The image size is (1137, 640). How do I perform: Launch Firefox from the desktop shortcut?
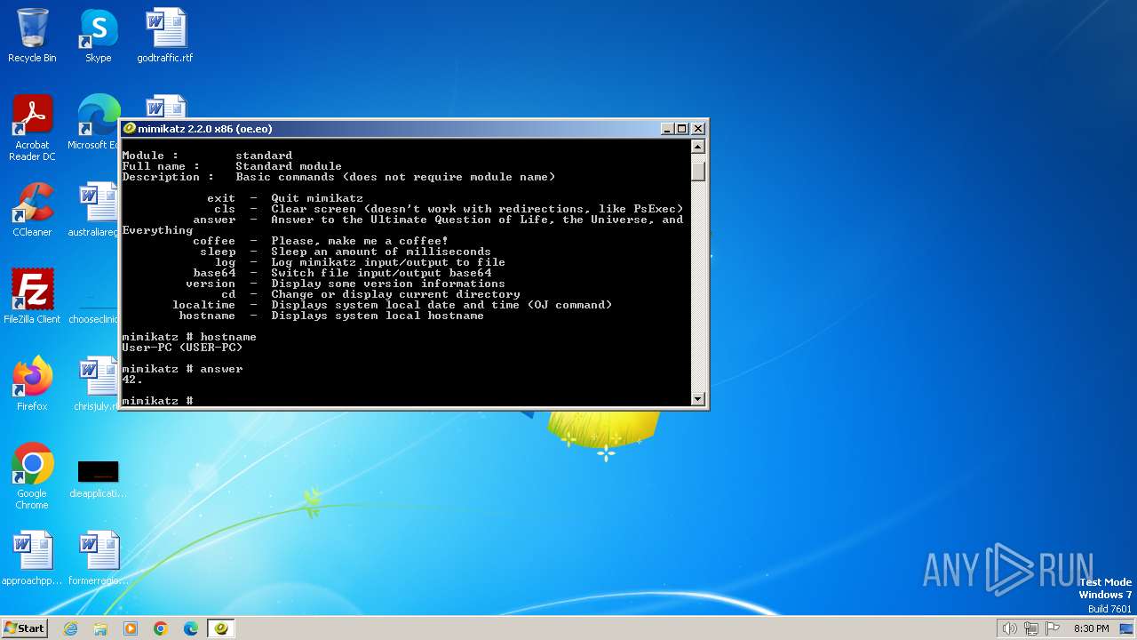click(x=32, y=384)
